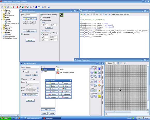Viewport: 150px width, 120px height.
Task: Click the help icon in the main toolbar
Action: [x=49, y=7]
